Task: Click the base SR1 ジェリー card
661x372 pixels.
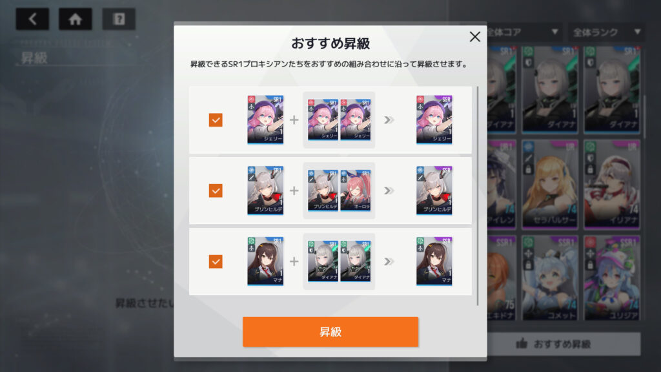Action: click(x=265, y=119)
